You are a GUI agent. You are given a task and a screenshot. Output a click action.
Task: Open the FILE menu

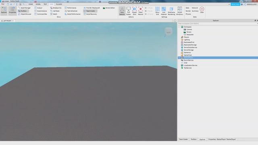pyautogui.click(x=3, y=4)
